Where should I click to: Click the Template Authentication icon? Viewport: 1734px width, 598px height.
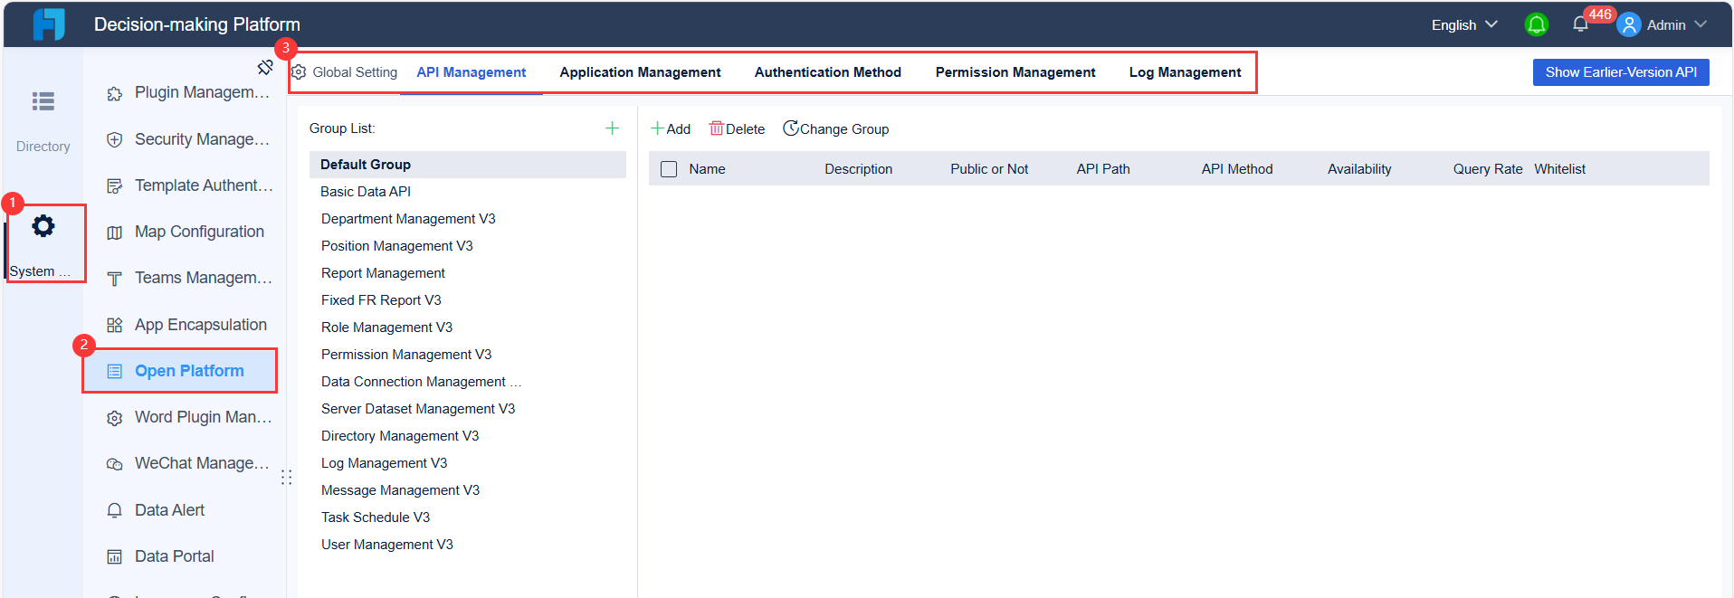(x=114, y=185)
